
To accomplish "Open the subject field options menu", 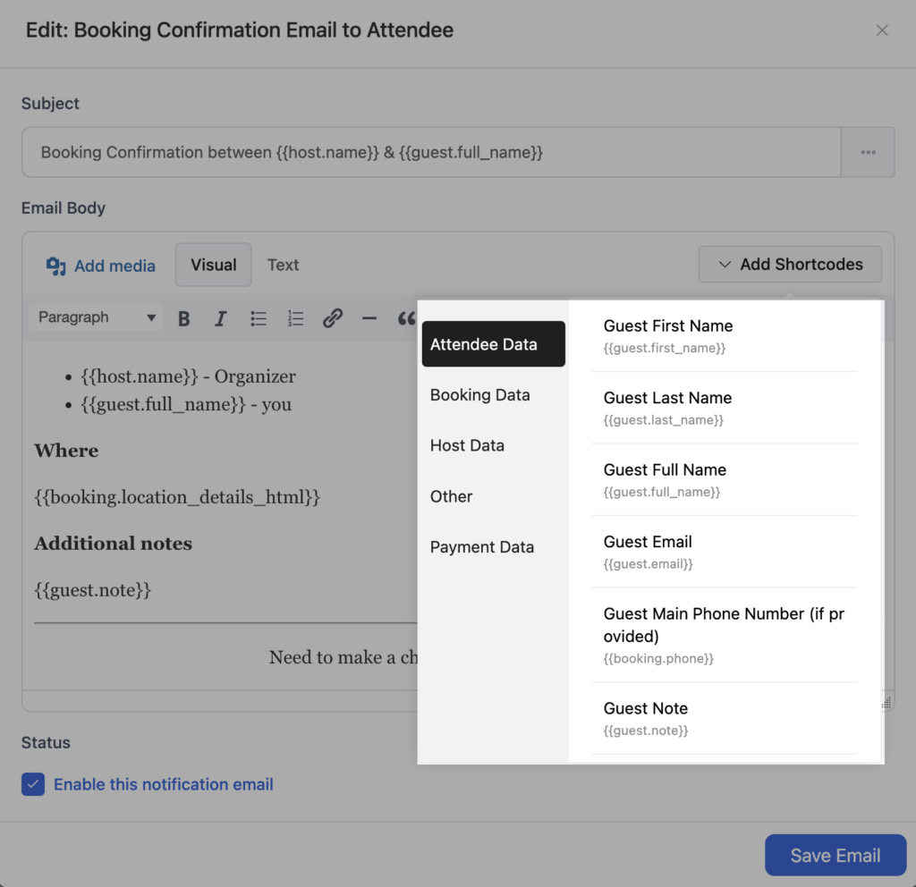I will point(868,152).
